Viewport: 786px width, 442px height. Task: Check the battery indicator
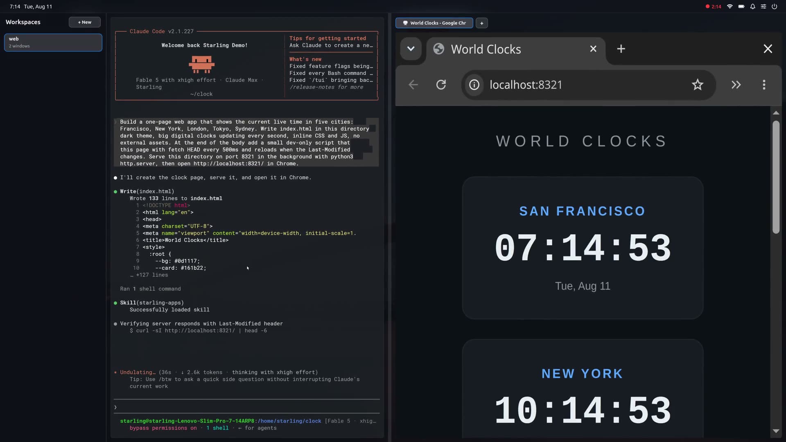[741, 7]
